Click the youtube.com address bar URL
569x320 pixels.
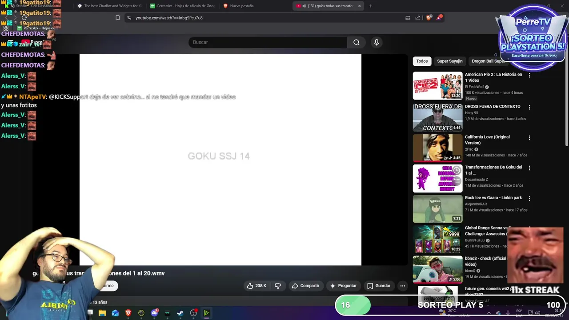click(169, 18)
